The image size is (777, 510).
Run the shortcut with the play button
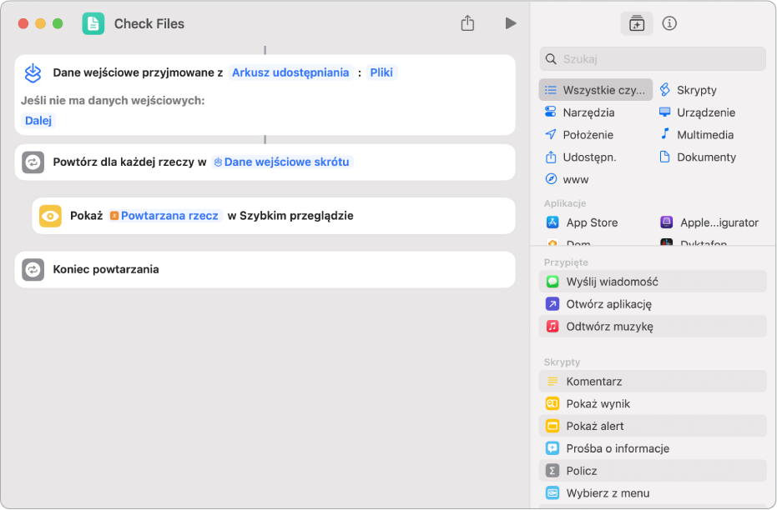pos(510,23)
